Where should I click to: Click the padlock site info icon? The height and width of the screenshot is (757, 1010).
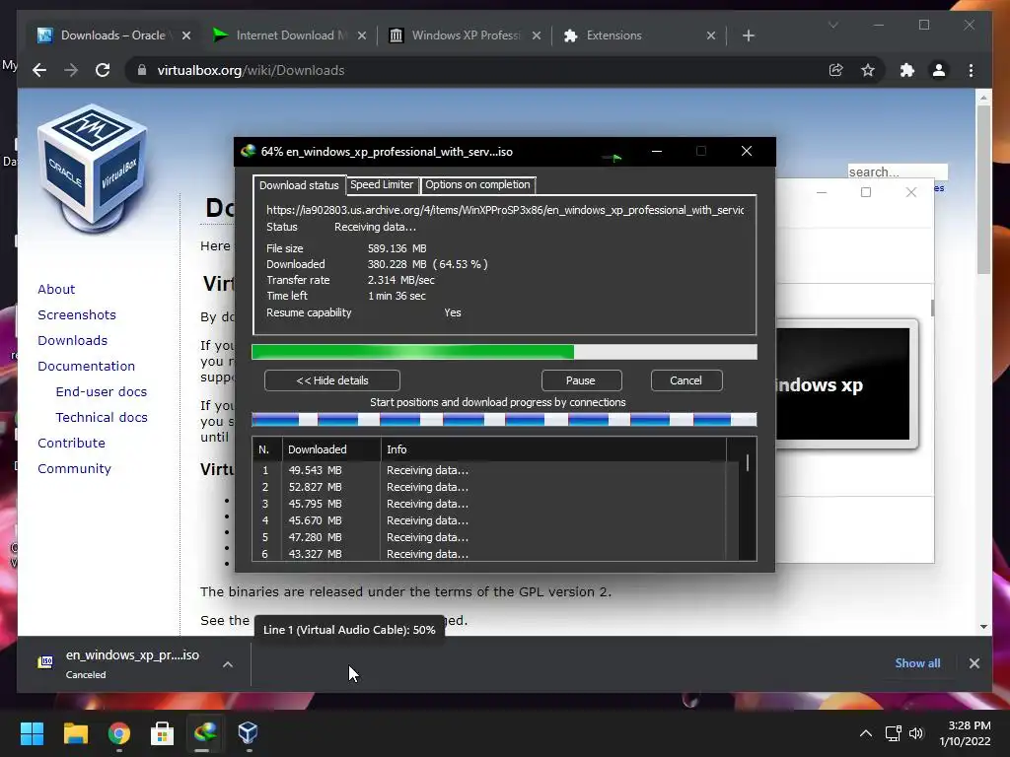pyautogui.click(x=142, y=70)
